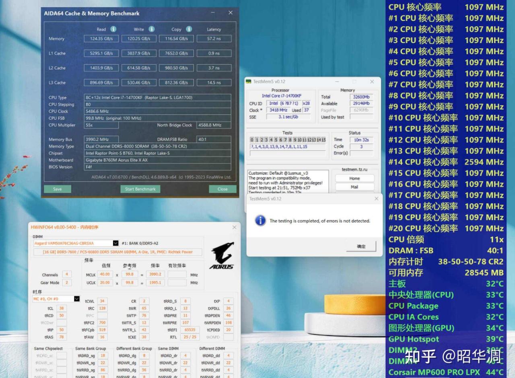This screenshot has width=515, height=378.
Task: Click the Memory Type DDR5-8000 field
Action: 158,146
